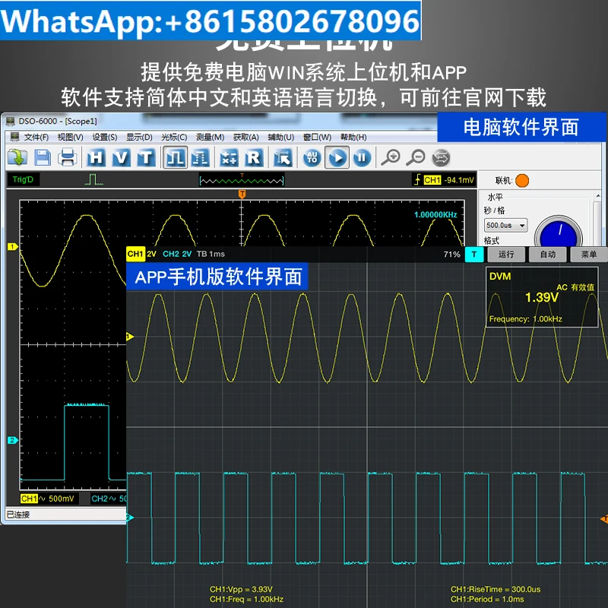
Task: Pause acquisition with the pause icon
Action: click(363, 158)
